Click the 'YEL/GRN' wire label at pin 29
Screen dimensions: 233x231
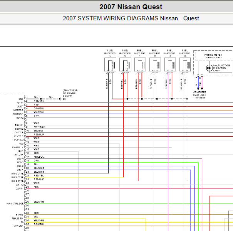click(39, 202)
